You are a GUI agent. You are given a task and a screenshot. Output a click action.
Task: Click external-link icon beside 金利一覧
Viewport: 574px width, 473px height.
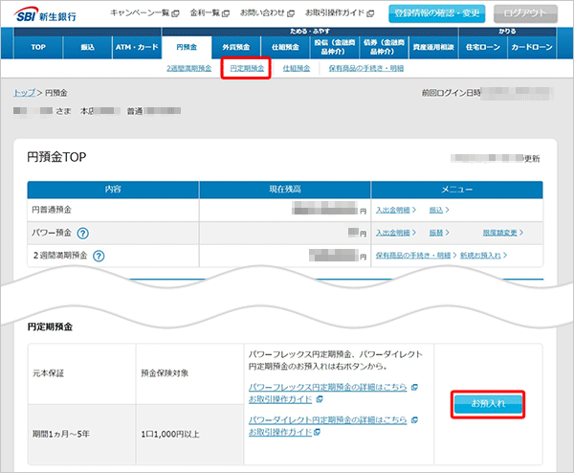click(225, 13)
